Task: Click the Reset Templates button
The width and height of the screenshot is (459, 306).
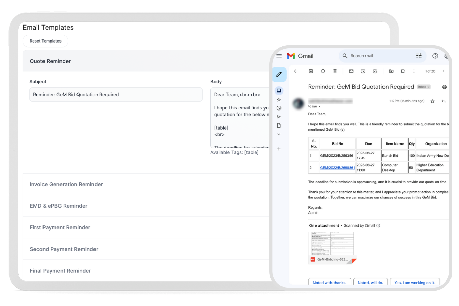Action: 46,41
